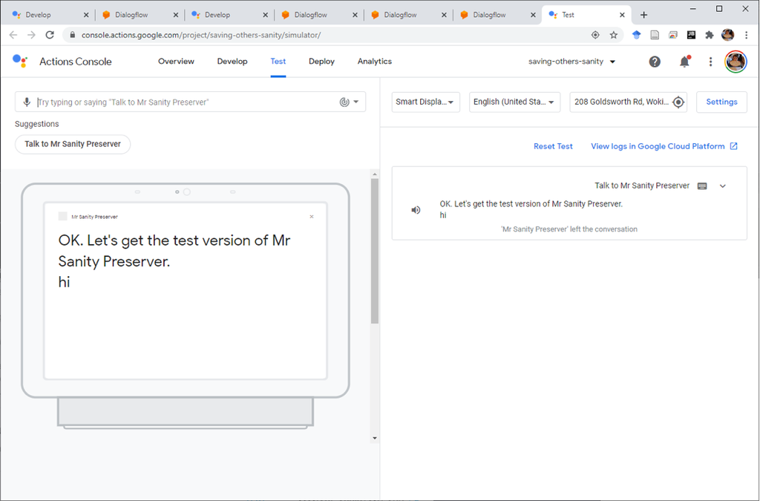This screenshot has height=501, width=760.
Task: Click the input type icon in query box
Action: click(x=344, y=102)
